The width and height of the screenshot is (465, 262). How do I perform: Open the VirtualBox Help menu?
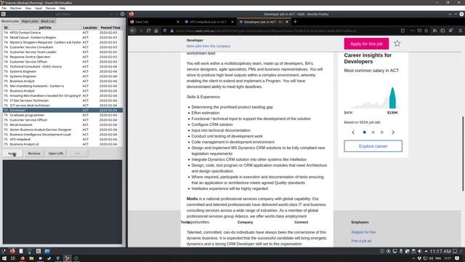point(62,8)
